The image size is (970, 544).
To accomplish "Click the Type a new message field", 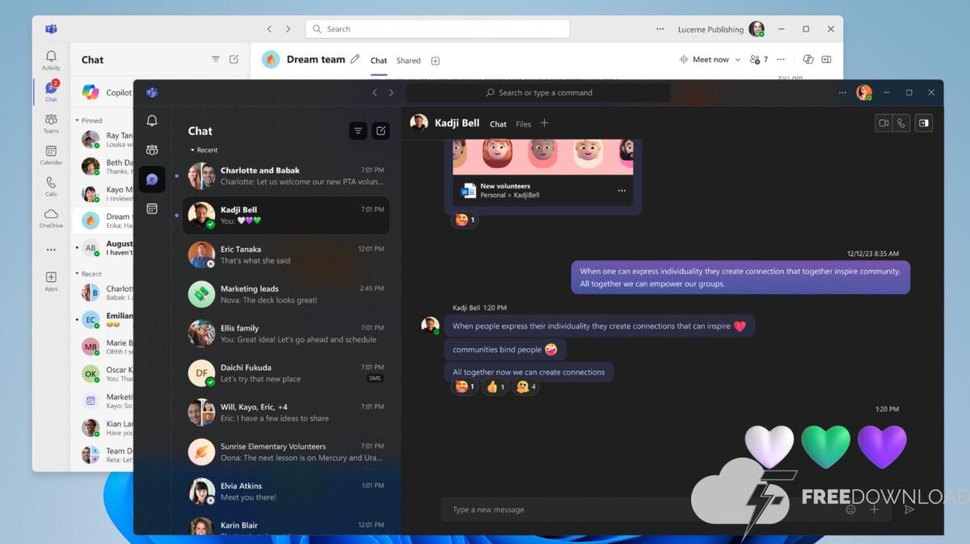I will click(x=630, y=509).
